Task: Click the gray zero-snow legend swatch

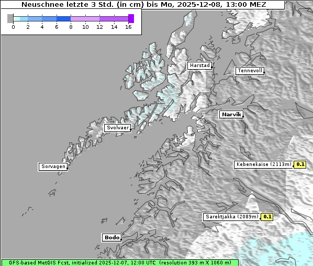Action: (10, 18)
